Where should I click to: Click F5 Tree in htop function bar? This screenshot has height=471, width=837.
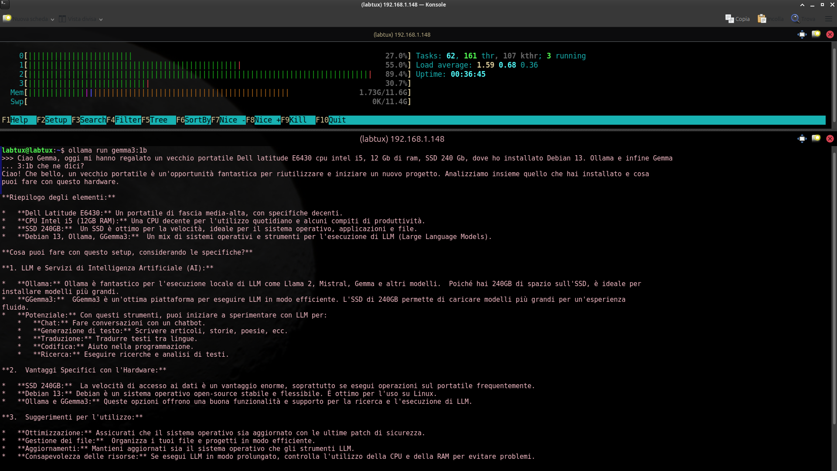pyautogui.click(x=158, y=120)
